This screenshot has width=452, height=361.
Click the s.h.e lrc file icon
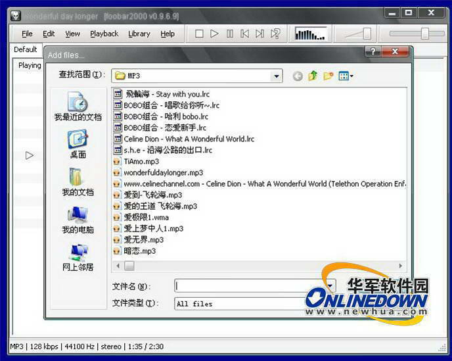118,151
